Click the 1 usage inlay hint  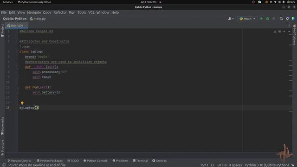25,46
